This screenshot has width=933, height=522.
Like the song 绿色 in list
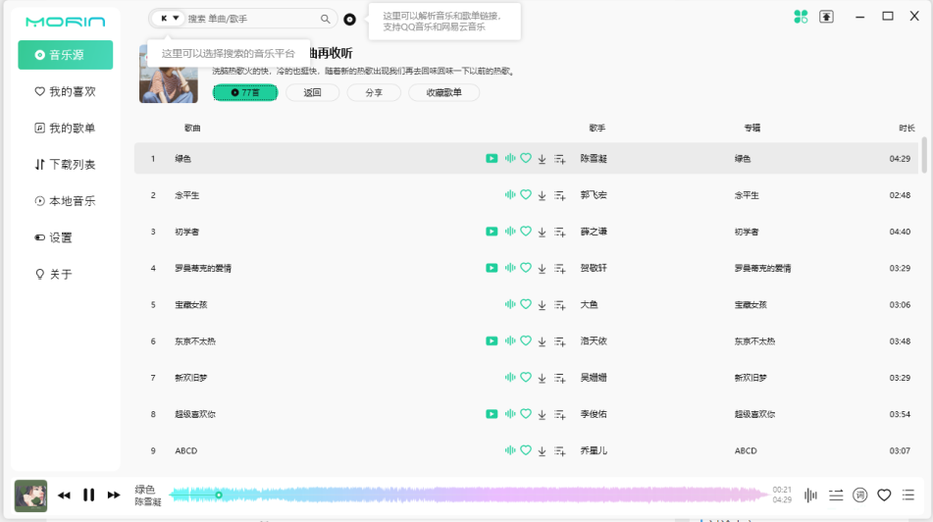tap(526, 158)
